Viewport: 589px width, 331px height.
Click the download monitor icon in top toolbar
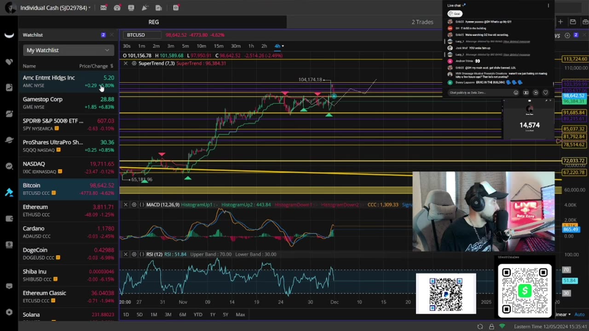click(131, 8)
